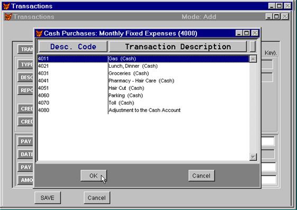This screenshot has height=210, width=297.
Task: Select the Groceries (Cash) row
Action: tap(143, 74)
